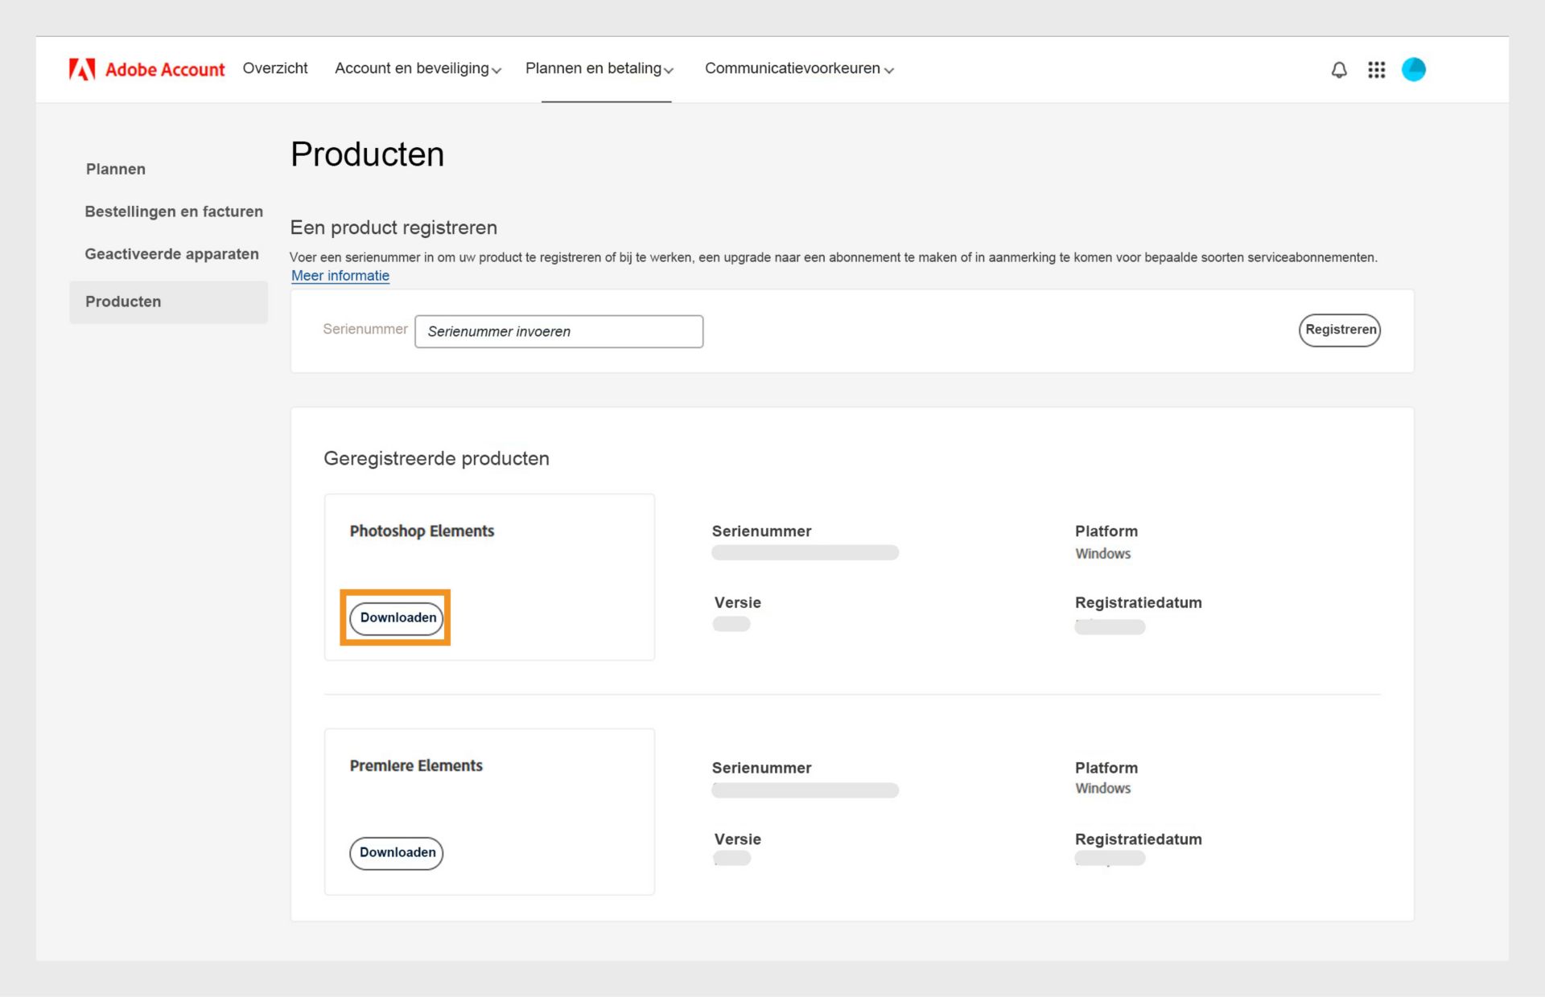The image size is (1545, 997).
Task: Click Premiere Elements Serienummer label
Action: tap(761, 768)
